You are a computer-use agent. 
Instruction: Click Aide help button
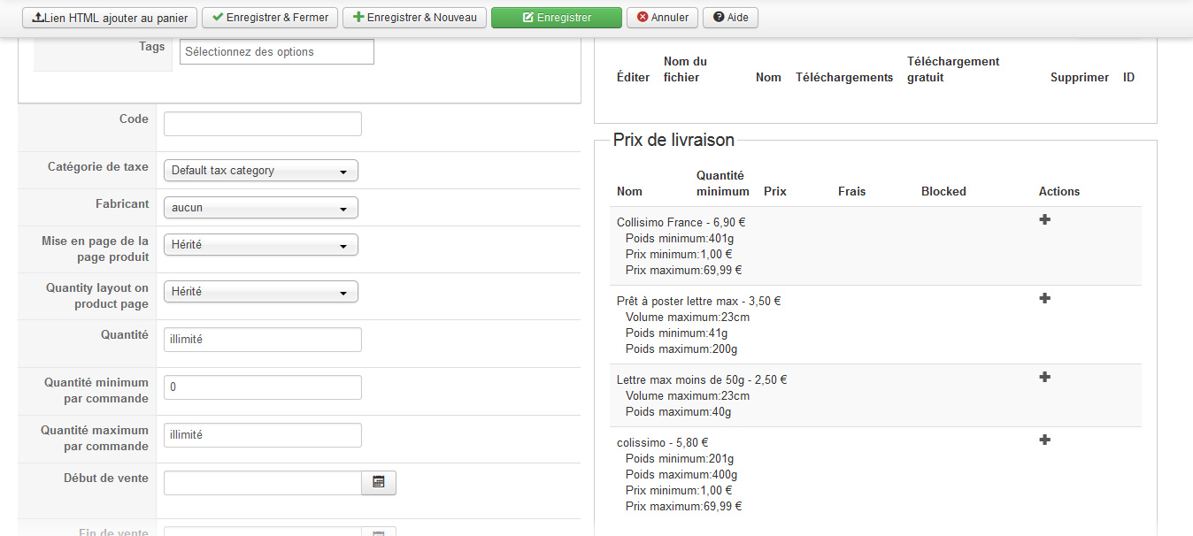[730, 18]
